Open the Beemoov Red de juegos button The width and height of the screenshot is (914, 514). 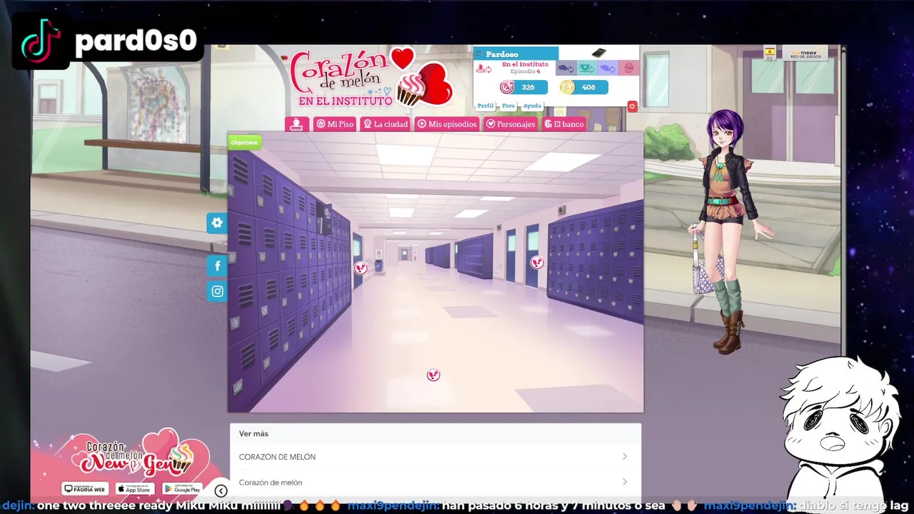pyautogui.click(x=805, y=54)
